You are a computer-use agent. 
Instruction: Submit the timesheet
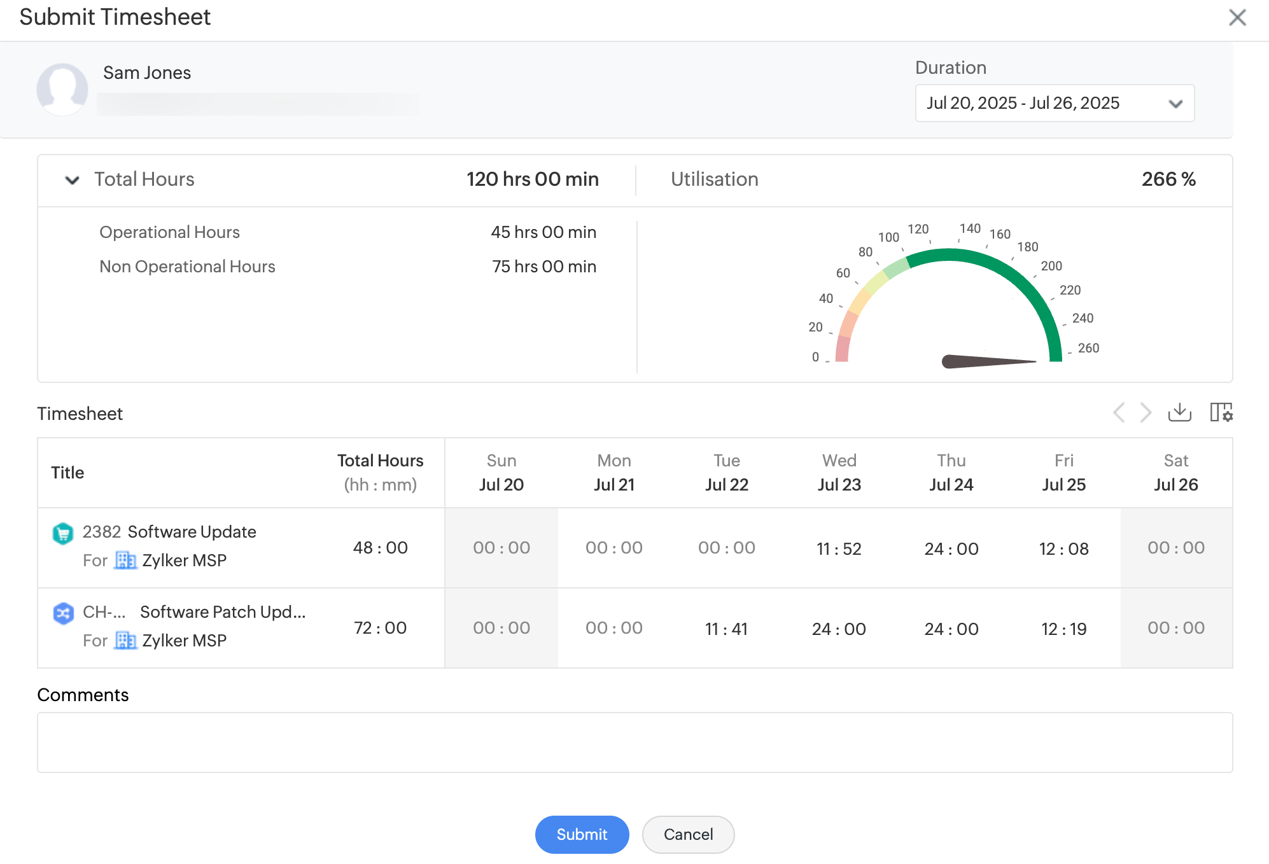(582, 834)
